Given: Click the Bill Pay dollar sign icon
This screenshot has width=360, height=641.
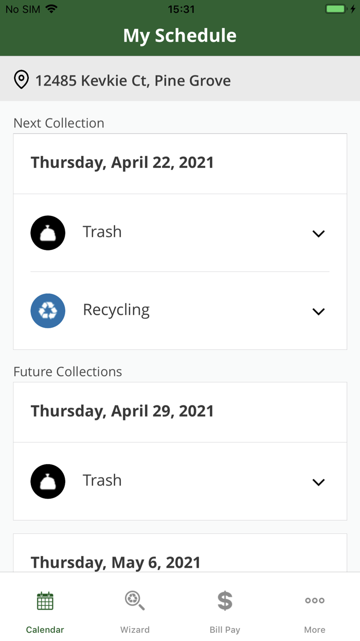Looking at the screenshot, I should pos(225,601).
